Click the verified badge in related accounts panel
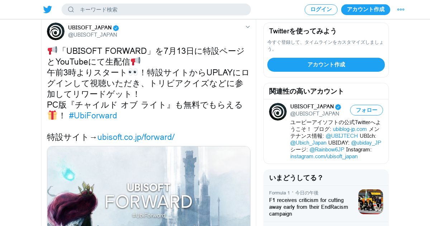 (338, 107)
